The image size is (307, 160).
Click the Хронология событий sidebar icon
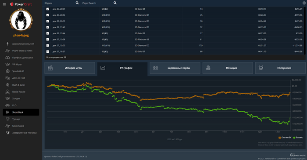click(7, 44)
